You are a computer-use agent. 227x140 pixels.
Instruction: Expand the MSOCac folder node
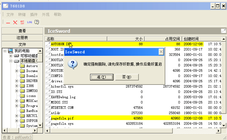click(x=17, y=101)
